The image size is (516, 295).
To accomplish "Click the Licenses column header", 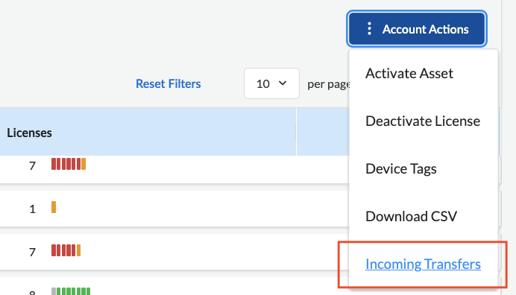I will tap(29, 133).
